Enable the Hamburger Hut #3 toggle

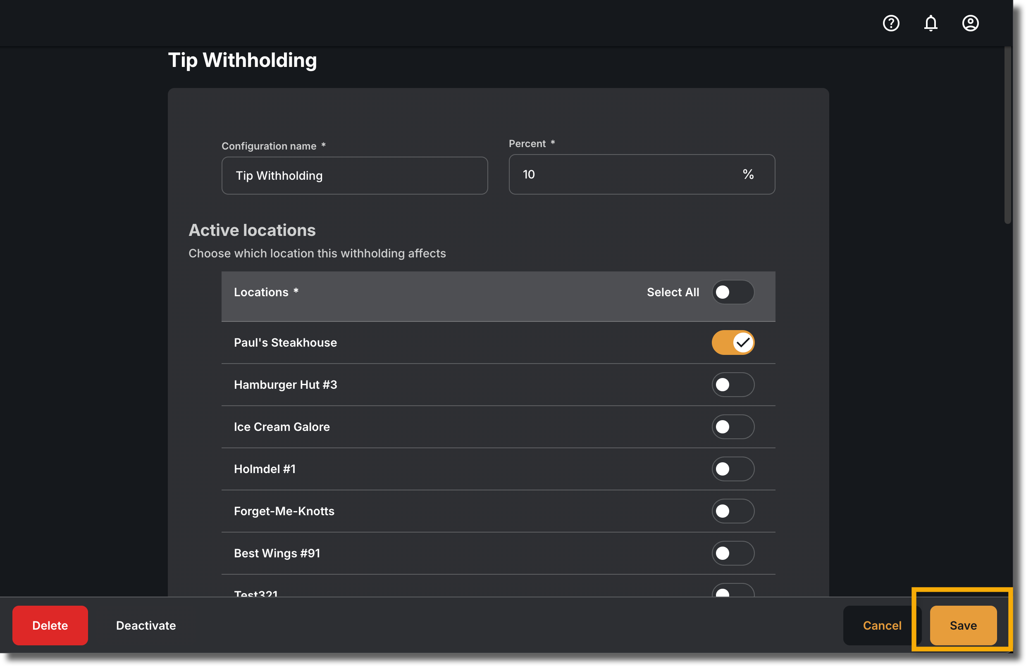tap(733, 385)
